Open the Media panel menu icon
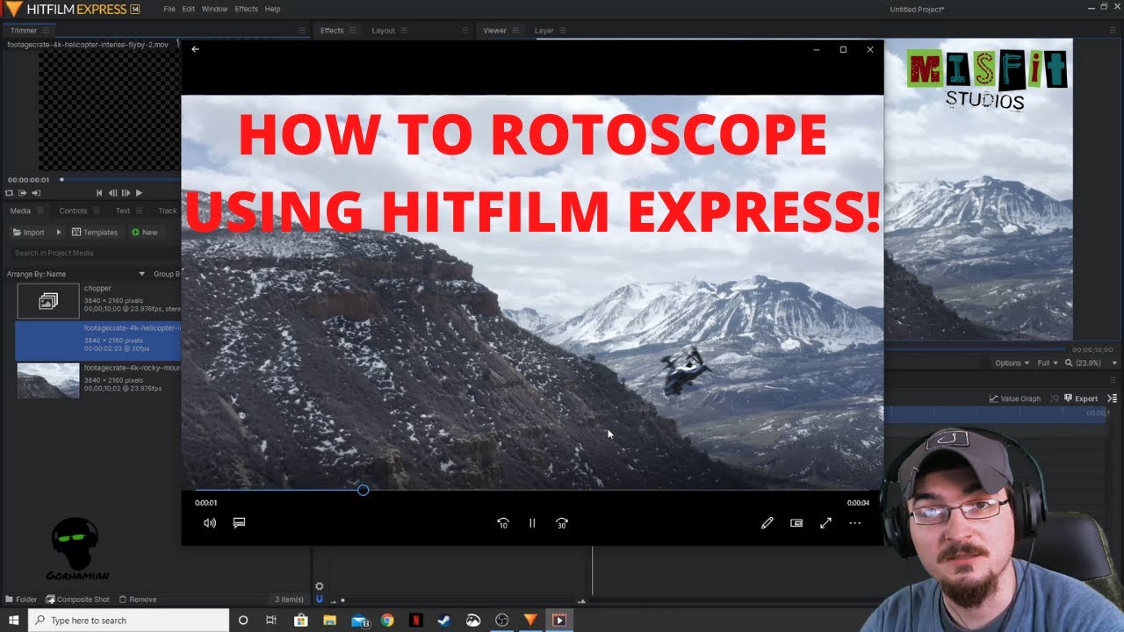This screenshot has height=632, width=1124. pyautogui.click(x=40, y=211)
